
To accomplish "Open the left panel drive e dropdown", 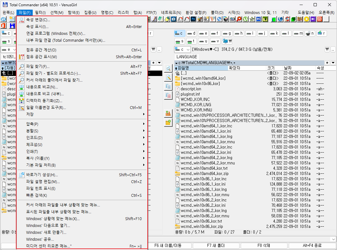I will [9, 50].
